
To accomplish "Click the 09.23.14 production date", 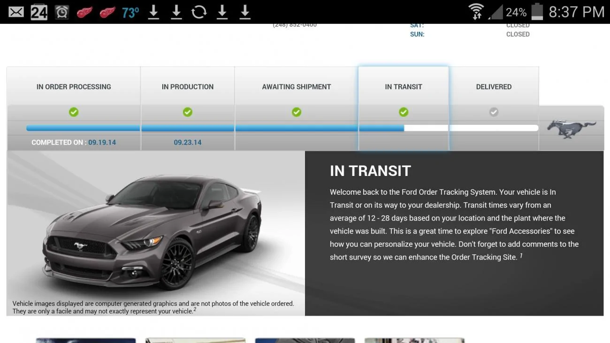I will point(188,142).
